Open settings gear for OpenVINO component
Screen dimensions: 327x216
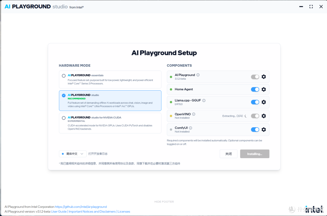point(264,116)
